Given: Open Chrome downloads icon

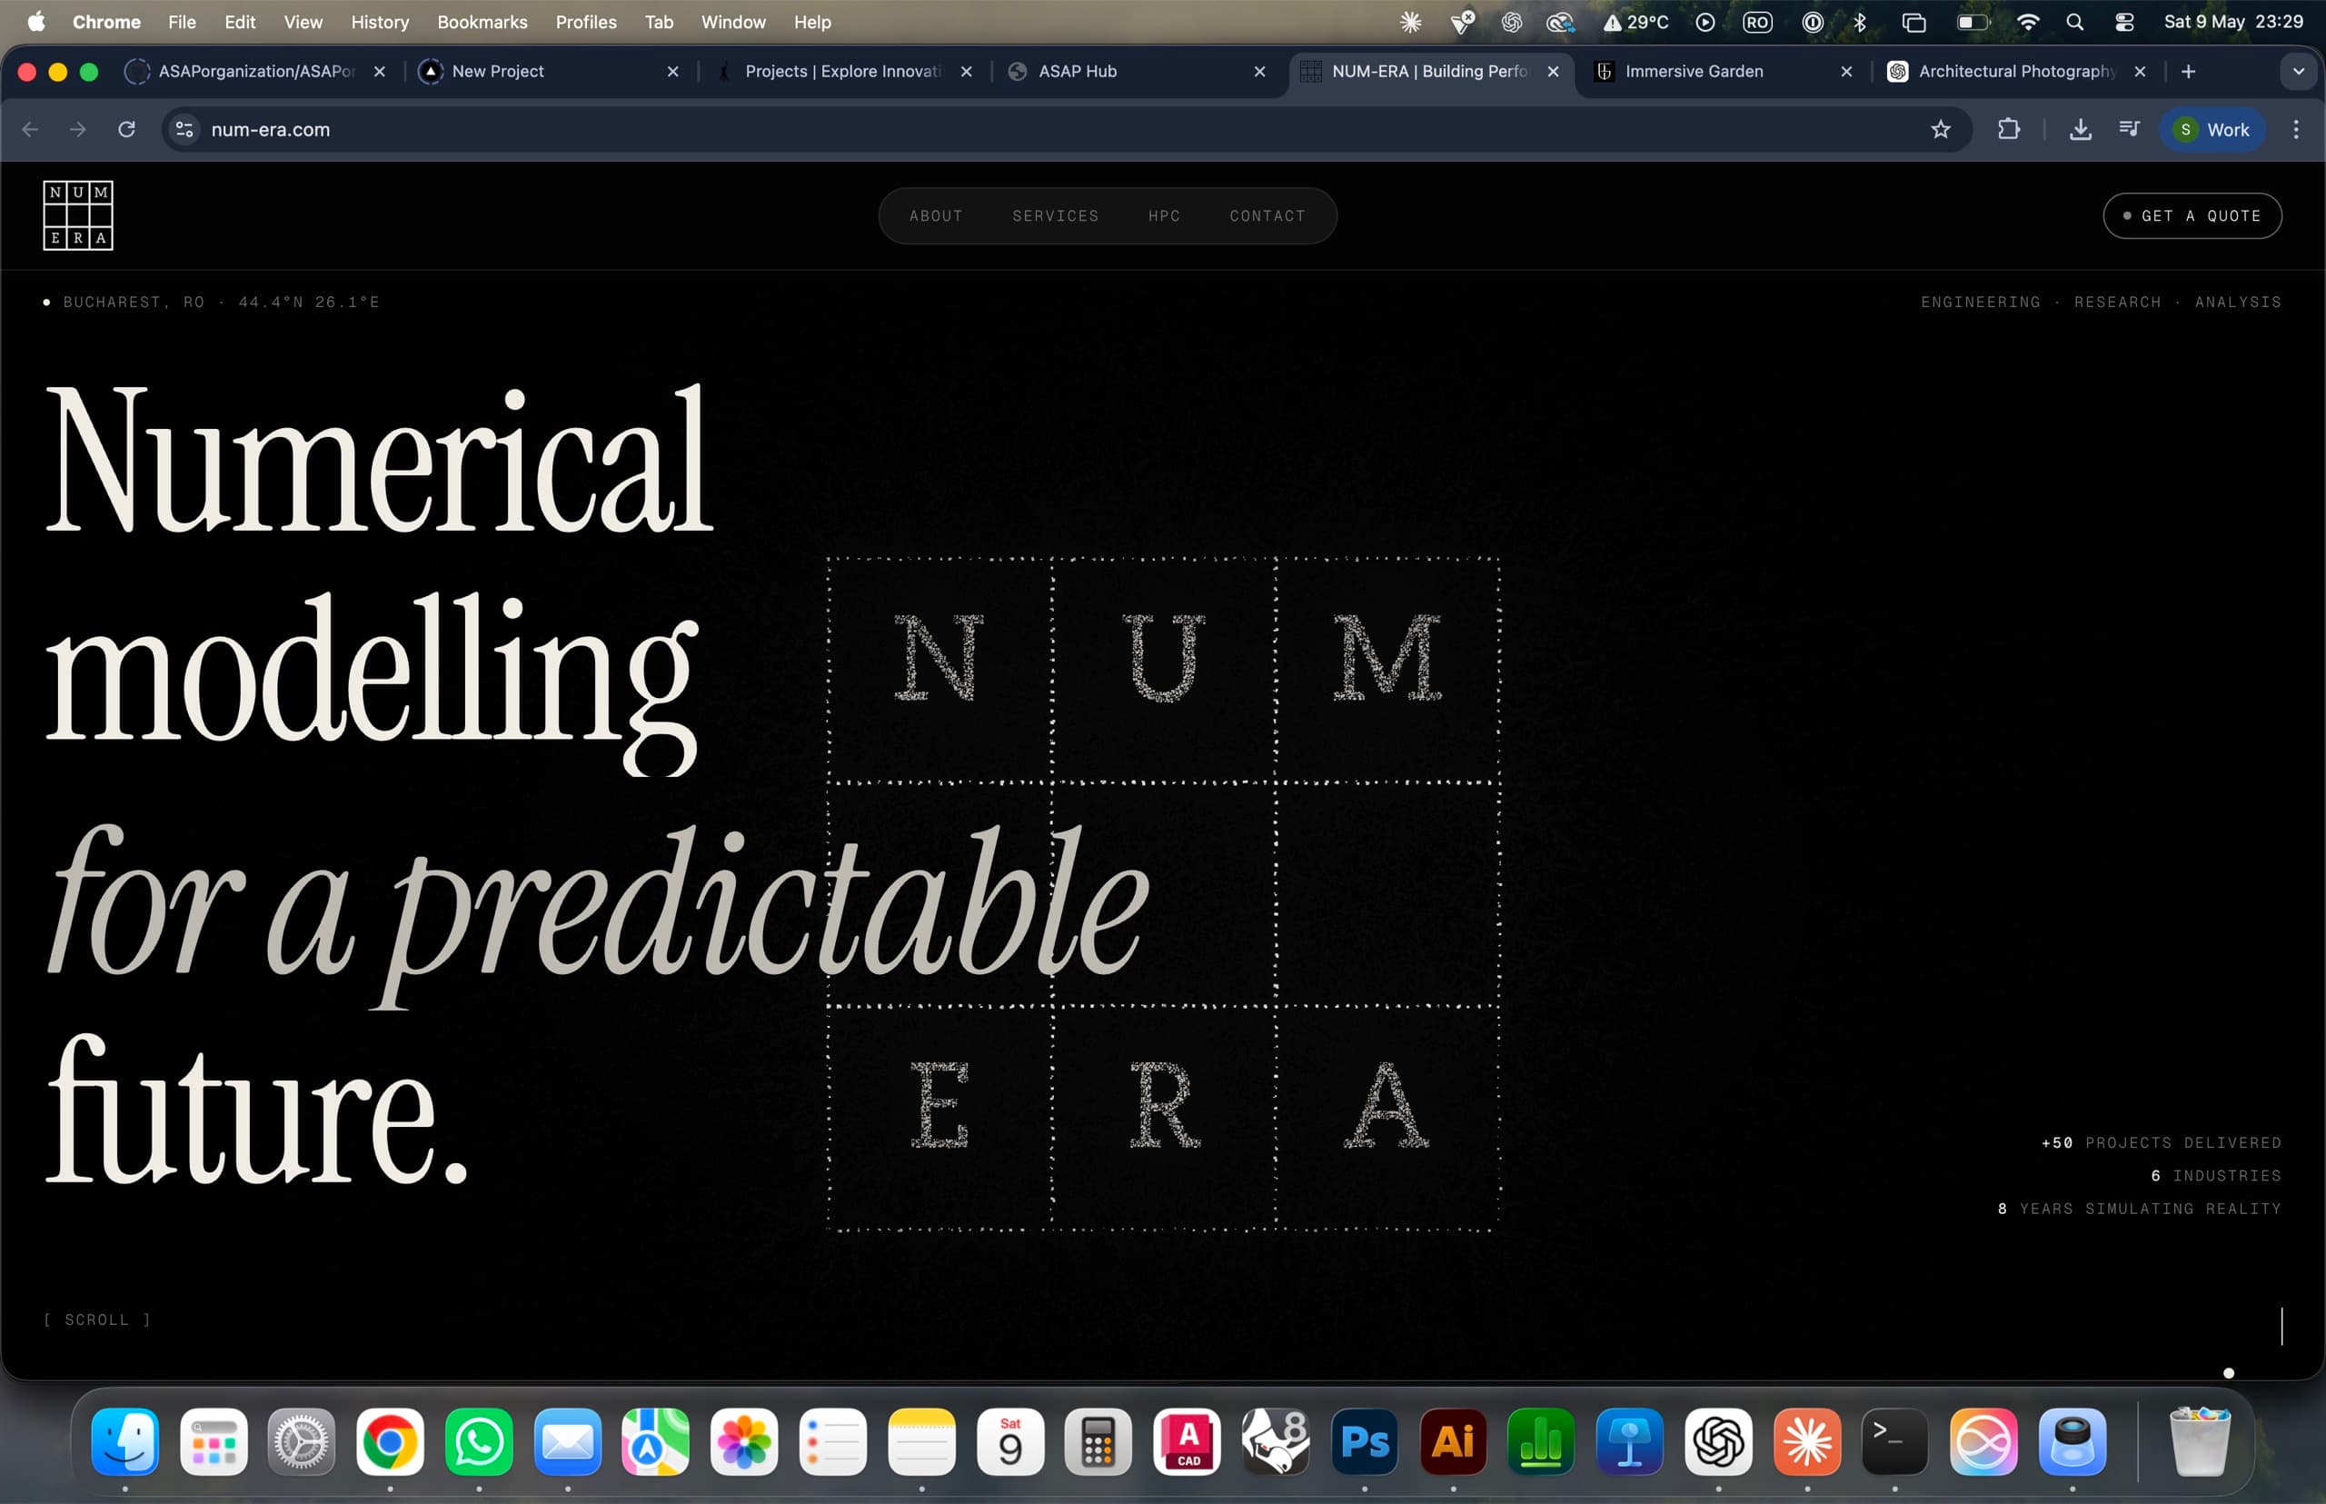Looking at the screenshot, I should pyautogui.click(x=2080, y=130).
